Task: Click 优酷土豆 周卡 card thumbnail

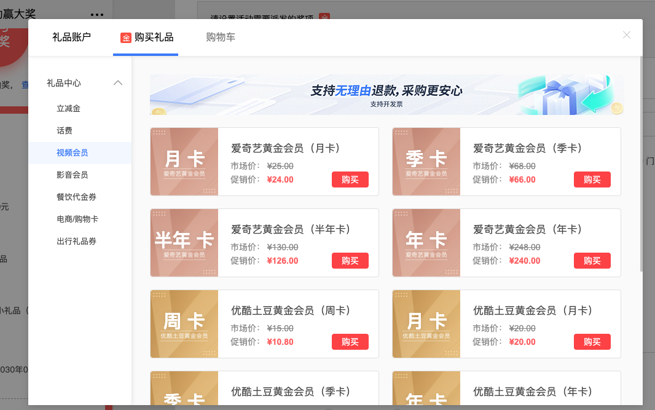Action: [184, 324]
